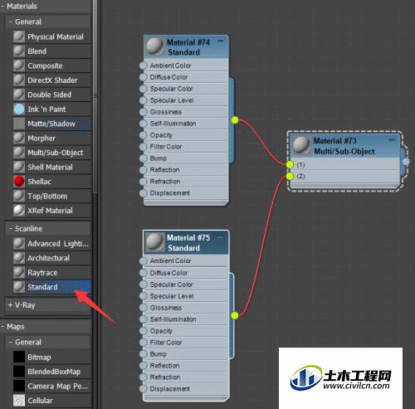Collapse the Materials rollout

point(2,6)
